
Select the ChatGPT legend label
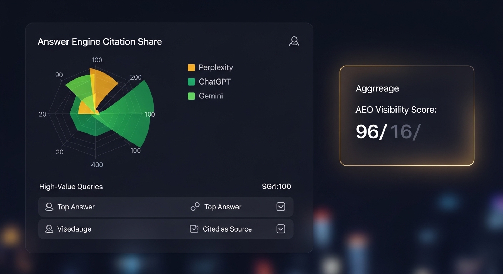[215, 82]
